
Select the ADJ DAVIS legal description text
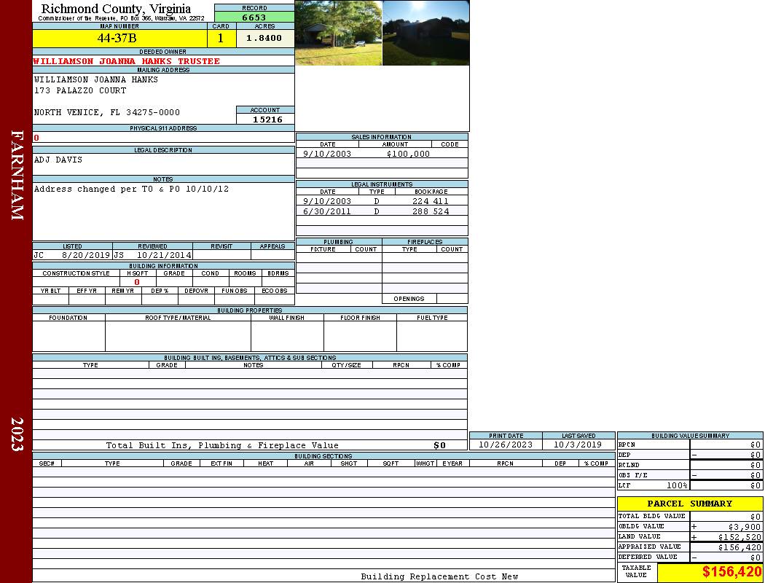[58, 160]
